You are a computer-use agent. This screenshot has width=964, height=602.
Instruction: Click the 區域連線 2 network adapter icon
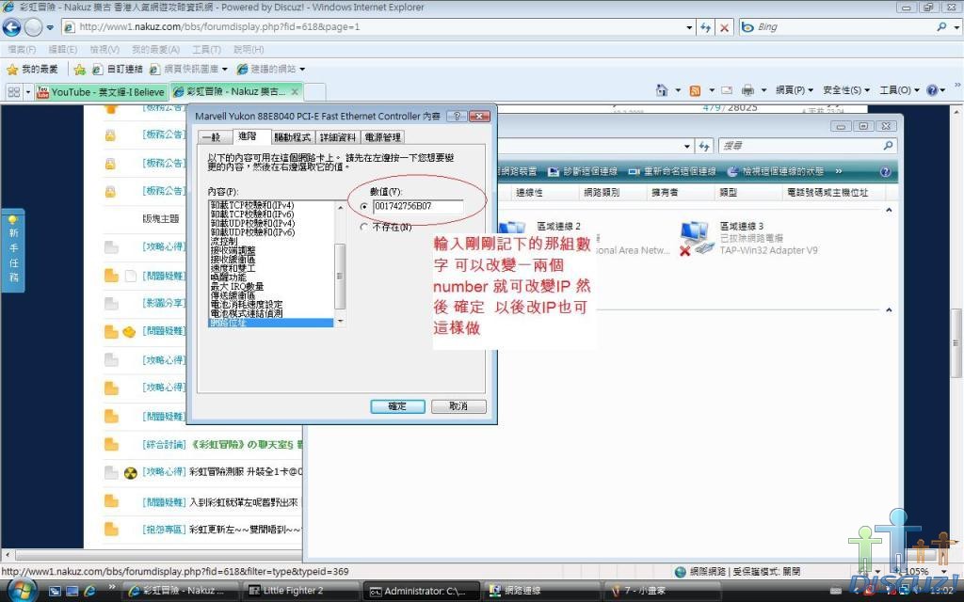[512, 228]
